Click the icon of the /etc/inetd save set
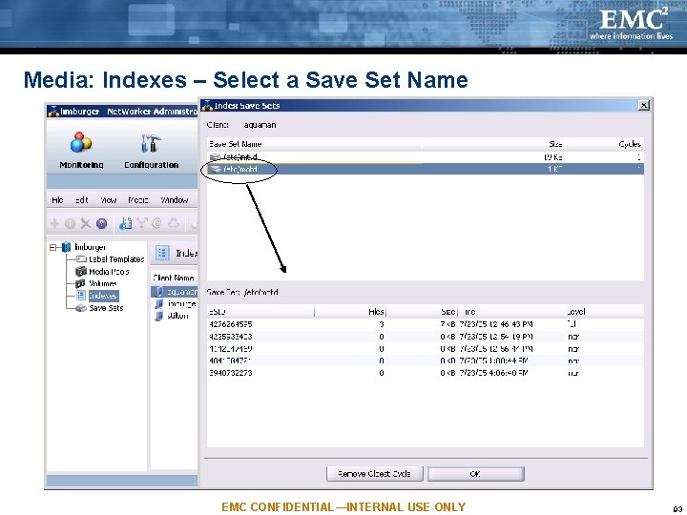Viewport: 687px width, 515px height. [x=215, y=156]
